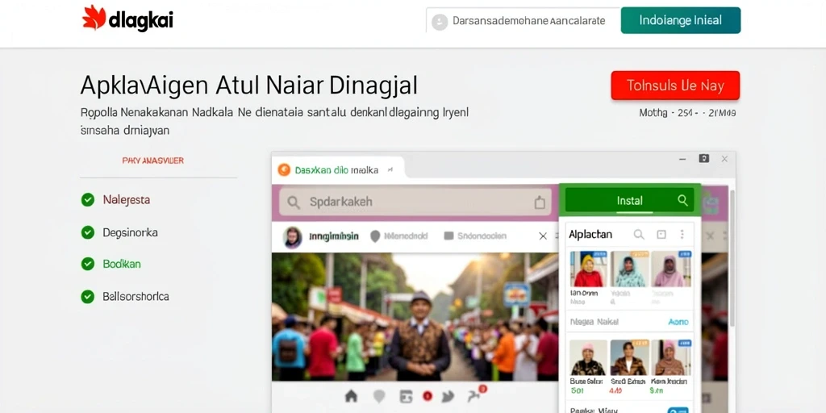Focus the Spdarkakeh search field
Screen dimensions: 826x413
[x=415, y=202]
